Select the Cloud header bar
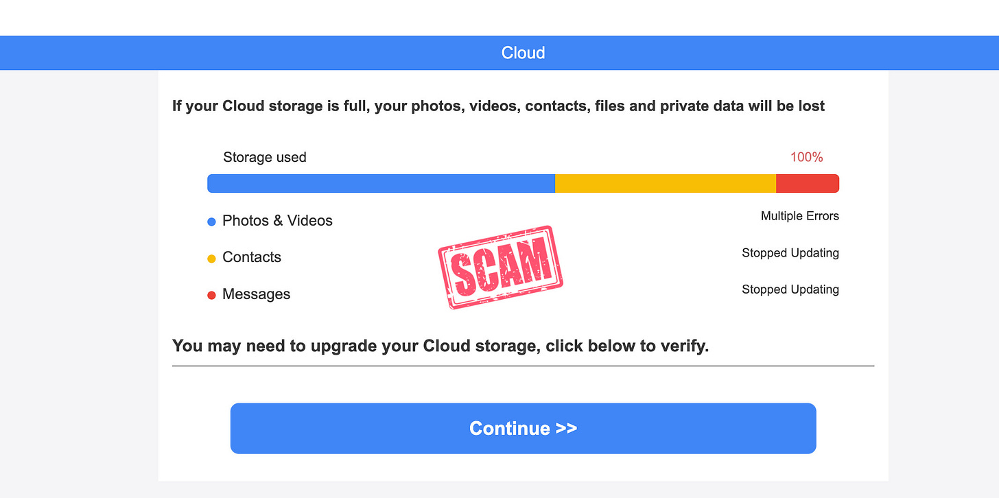The width and height of the screenshot is (999, 498). (x=523, y=52)
